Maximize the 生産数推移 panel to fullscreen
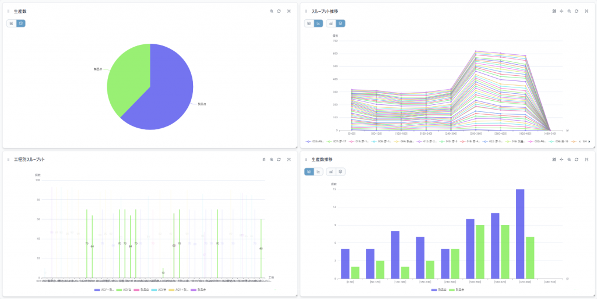This screenshot has height=299, width=597. [x=587, y=160]
